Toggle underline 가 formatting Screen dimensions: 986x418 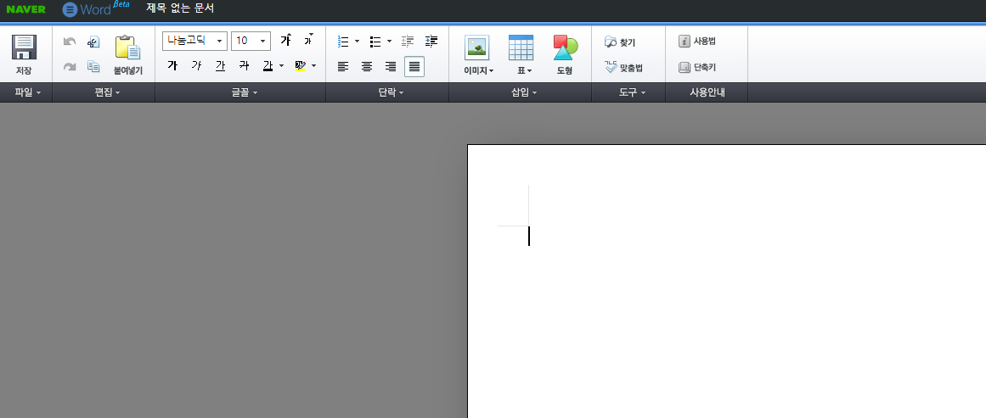[220, 65]
